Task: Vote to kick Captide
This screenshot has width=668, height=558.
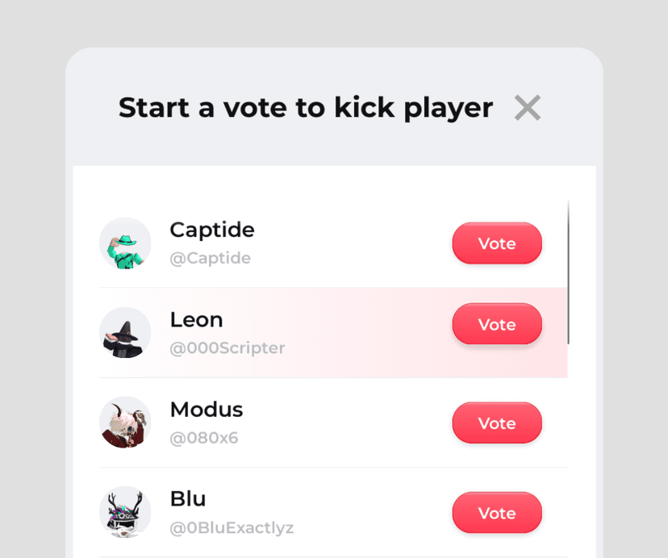Action: (x=497, y=244)
